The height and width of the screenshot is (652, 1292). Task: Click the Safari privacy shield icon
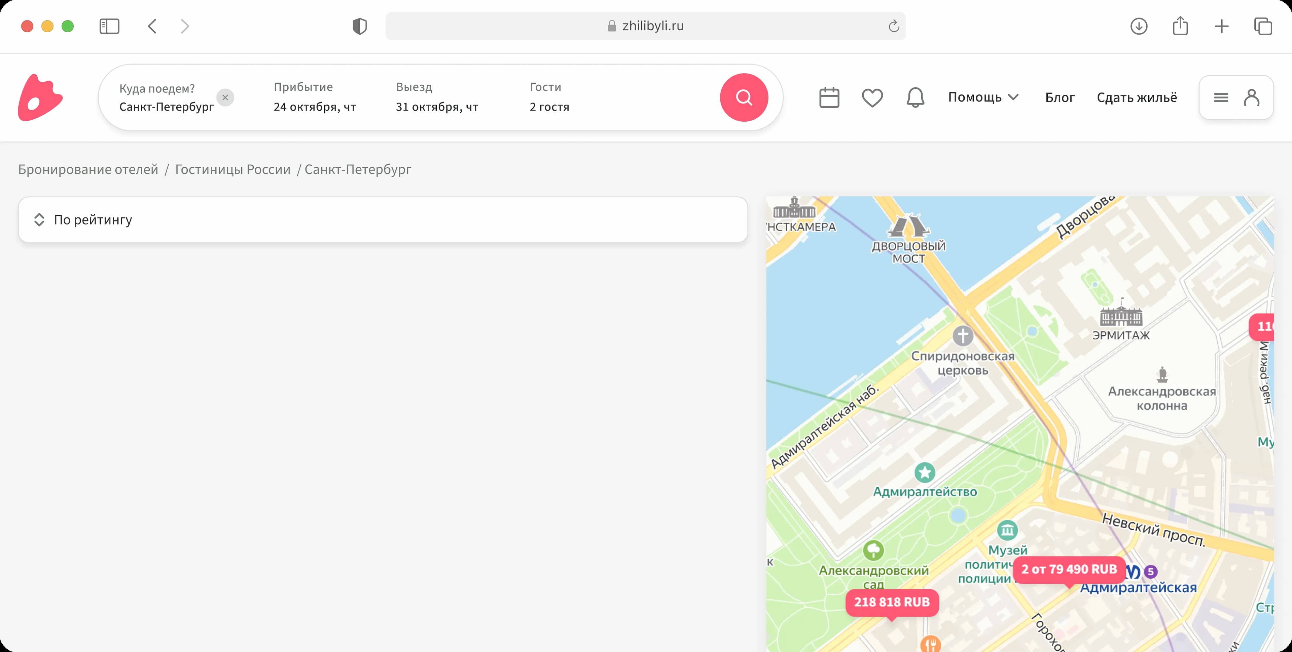click(x=360, y=26)
